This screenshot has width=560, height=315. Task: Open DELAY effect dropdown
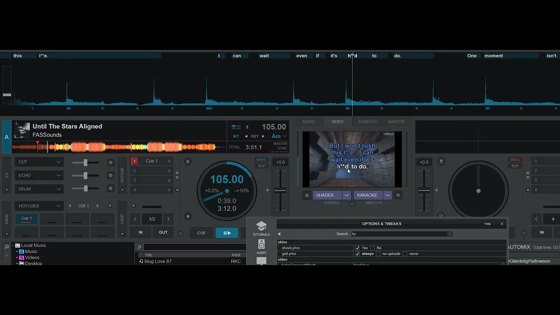pos(39,189)
